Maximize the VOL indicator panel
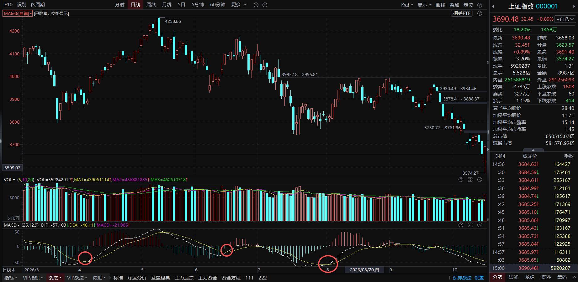 click(x=470, y=180)
